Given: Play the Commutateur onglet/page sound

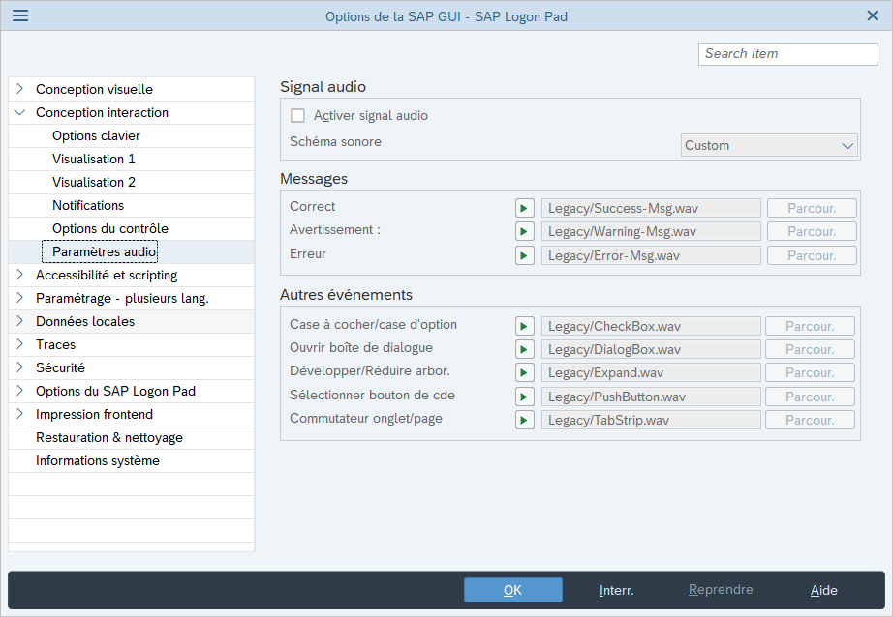Looking at the screenshot, I should [525, 420].
